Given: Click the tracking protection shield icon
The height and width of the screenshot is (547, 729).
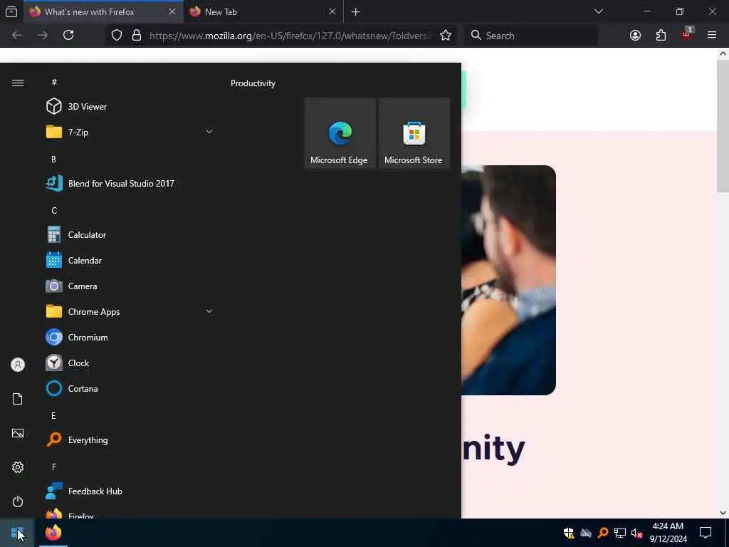Looking at the screenshot, I should pyautogui.click(x=117, y=36).
